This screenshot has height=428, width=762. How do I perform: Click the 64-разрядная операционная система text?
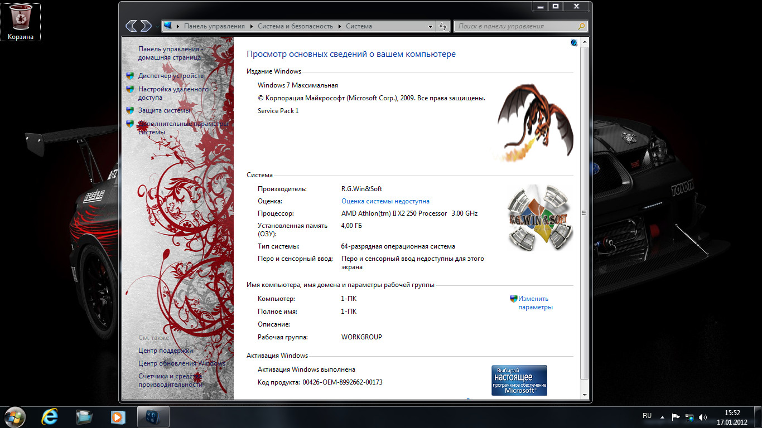(398, 246)
